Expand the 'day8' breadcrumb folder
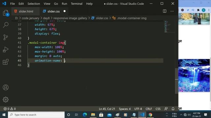 point(46,18)
